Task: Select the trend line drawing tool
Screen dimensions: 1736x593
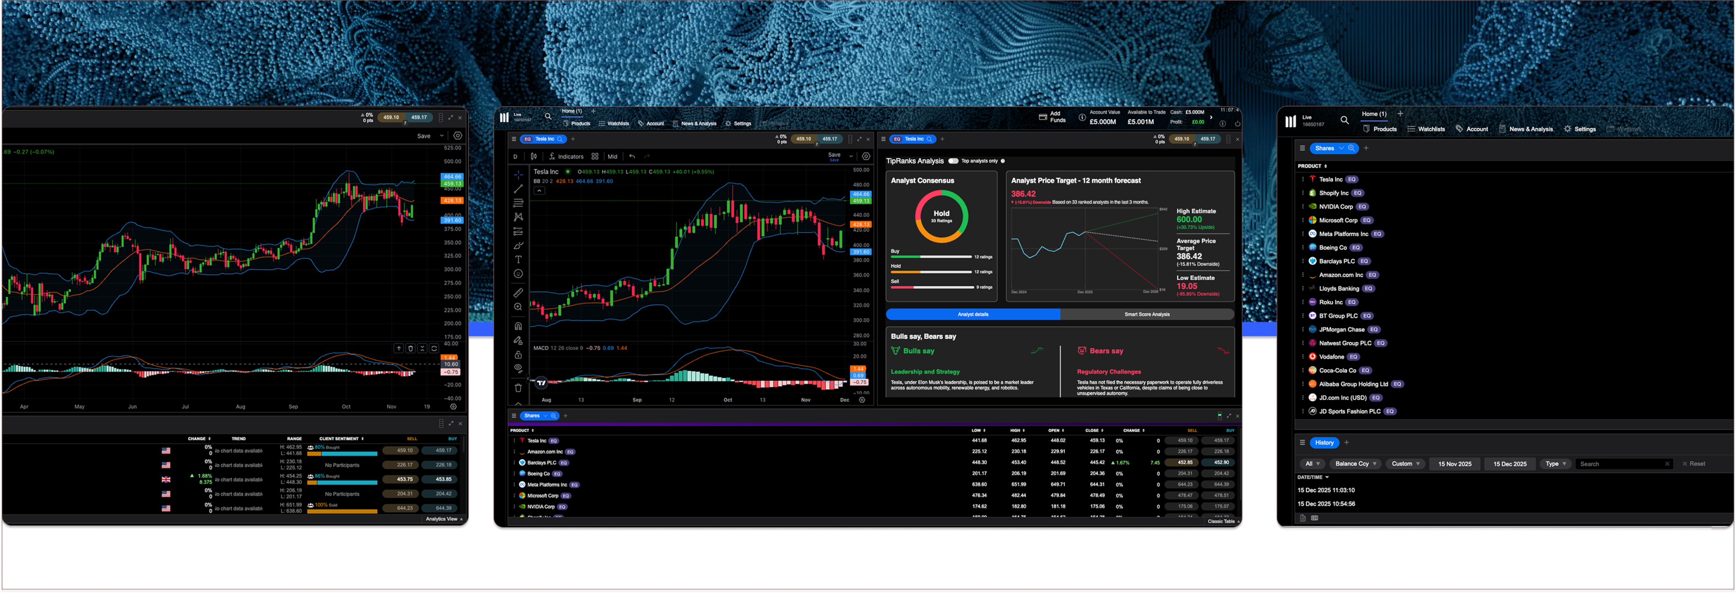Action: pos(518,189)
